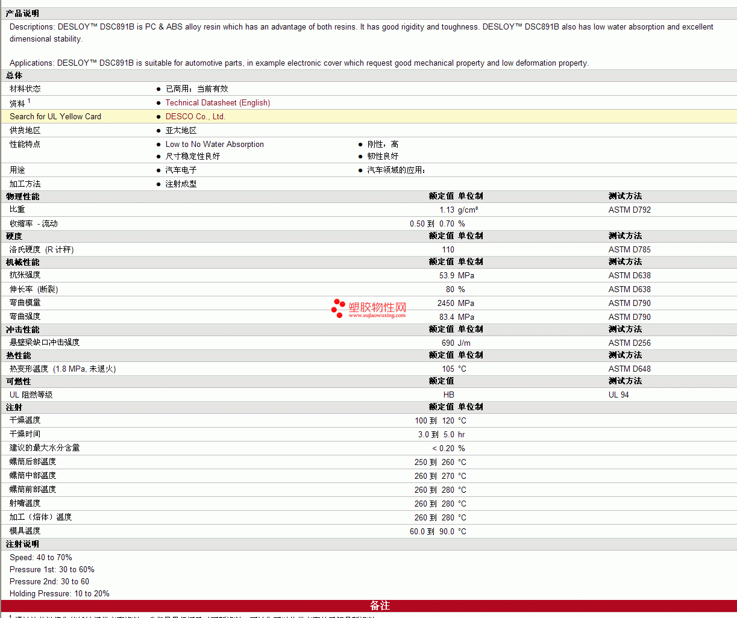The height and width of the screenshot is (618, 737).
Task: Click the 刚性，高 feature text
Action: click(383, 145)
